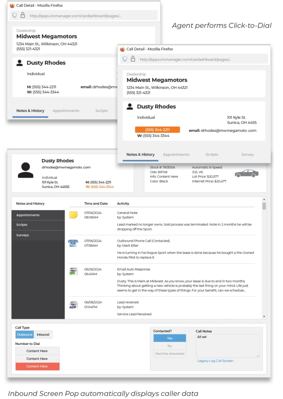283x399 pixels.
Task: Click M: (555) 344-2211 in screen pop panel
Action: click(x=98, y=182)
